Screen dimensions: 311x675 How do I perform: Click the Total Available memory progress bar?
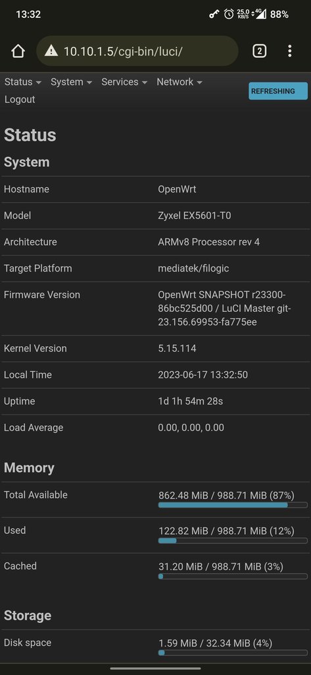233,505
